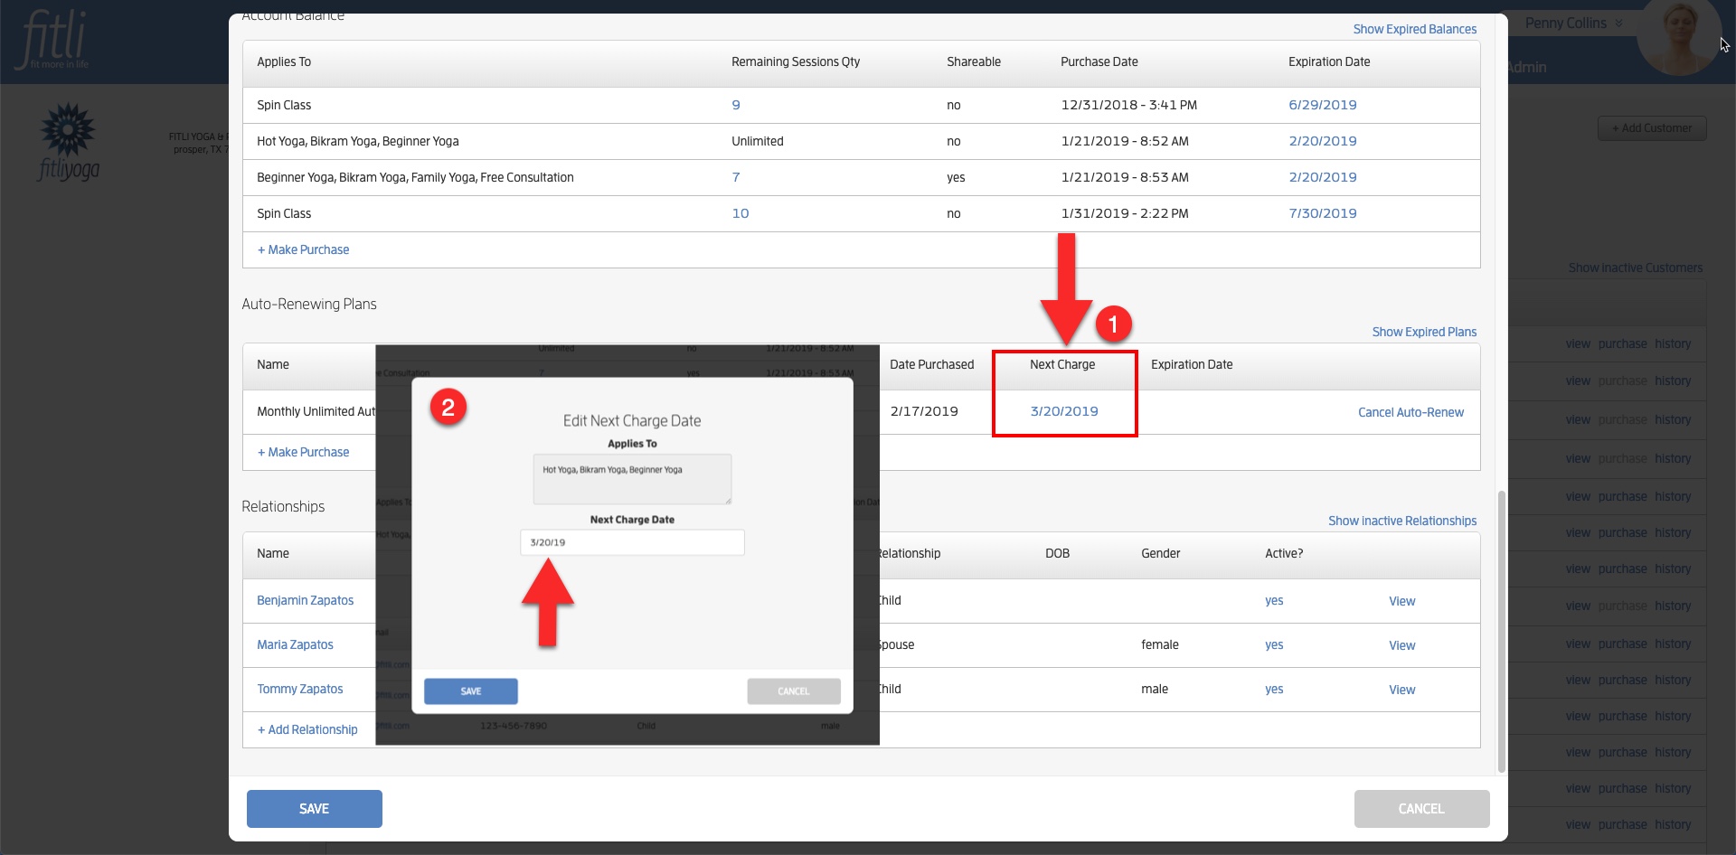Click the gray CANCEL button at bottom
This screenshot has height=855, width=1736.
tap(1421, 809)
